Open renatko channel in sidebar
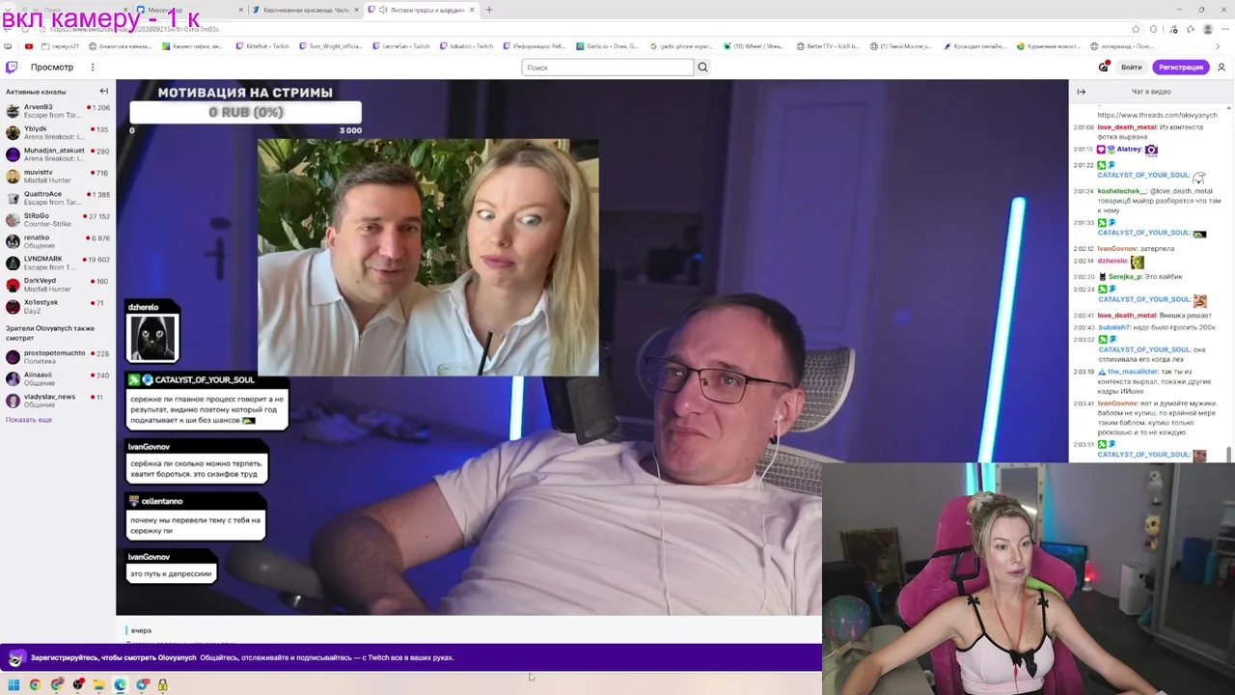This screenshot has width=1235, height=695. click(58, 241)
